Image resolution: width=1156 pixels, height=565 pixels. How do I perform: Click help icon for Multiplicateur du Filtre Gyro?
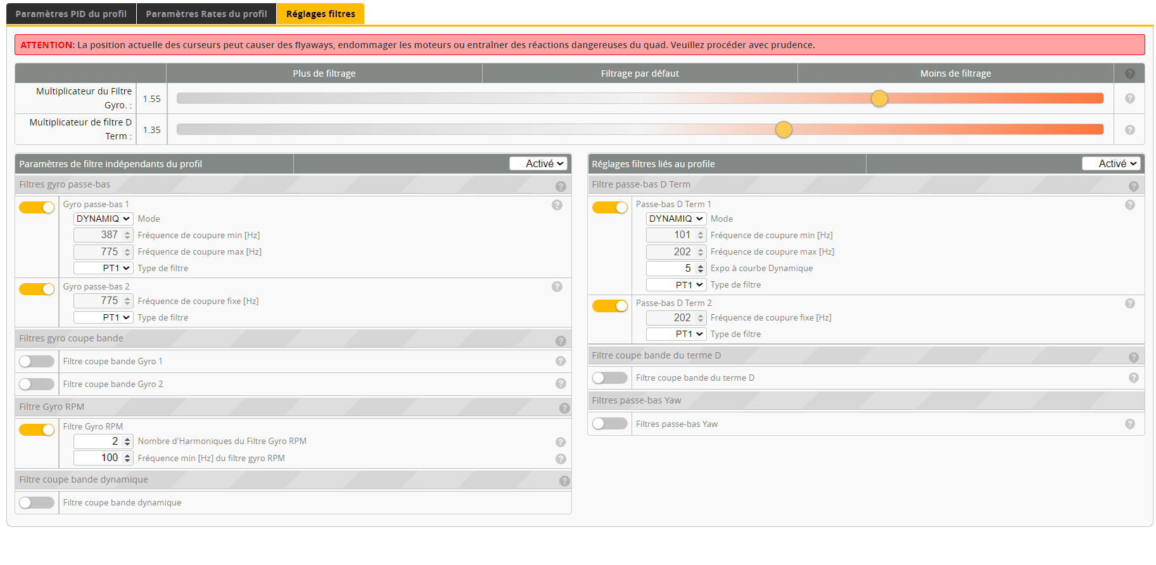point(1129,98)
